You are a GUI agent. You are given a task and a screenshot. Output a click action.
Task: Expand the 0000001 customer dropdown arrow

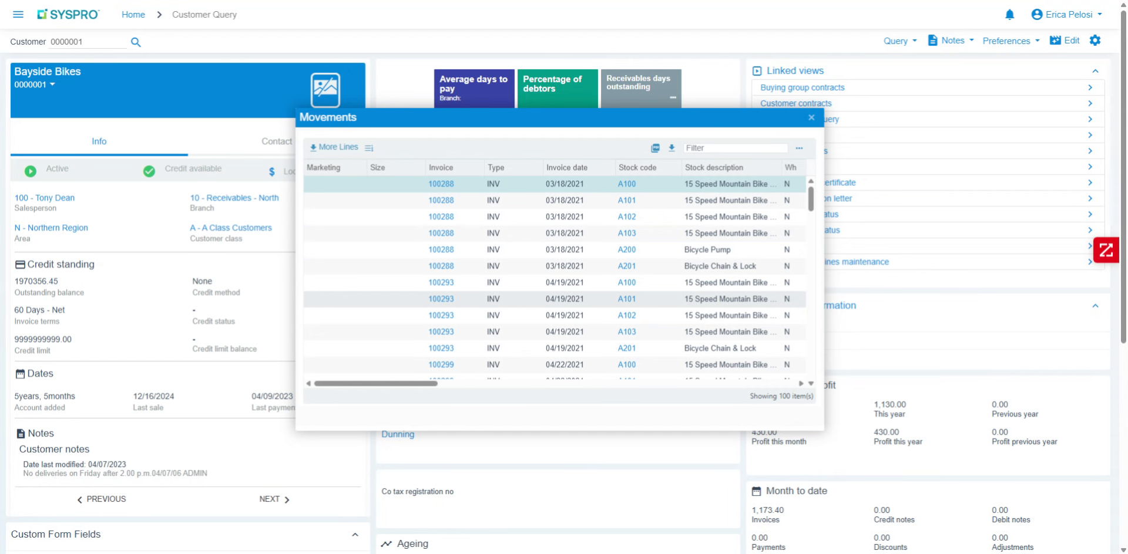pyautogui.click(x=52, y=85)
